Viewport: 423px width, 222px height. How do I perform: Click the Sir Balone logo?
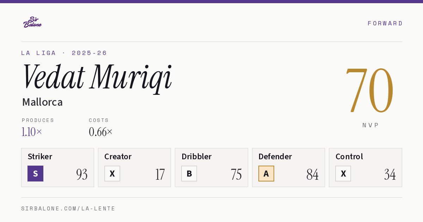tap(32, 22)
